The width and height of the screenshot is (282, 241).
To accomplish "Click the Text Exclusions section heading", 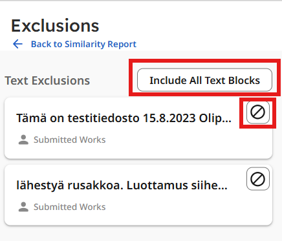I will pyautogui.click(x=47, y=81).
